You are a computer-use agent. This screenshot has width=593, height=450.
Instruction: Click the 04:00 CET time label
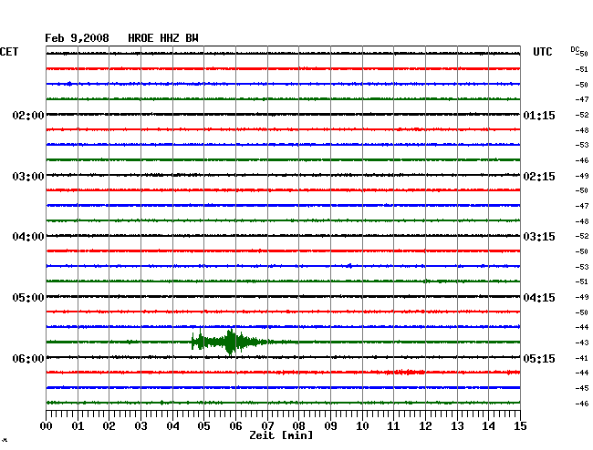tap(28, 237)
